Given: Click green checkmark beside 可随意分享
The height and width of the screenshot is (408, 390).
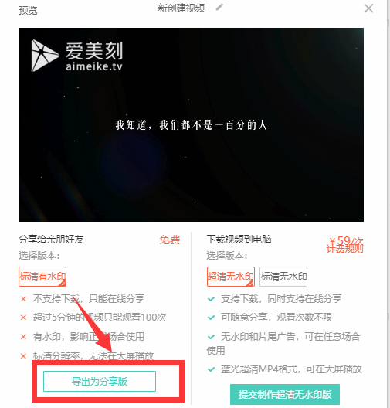Looking at the screenshot, I should (x=212, y=318).
